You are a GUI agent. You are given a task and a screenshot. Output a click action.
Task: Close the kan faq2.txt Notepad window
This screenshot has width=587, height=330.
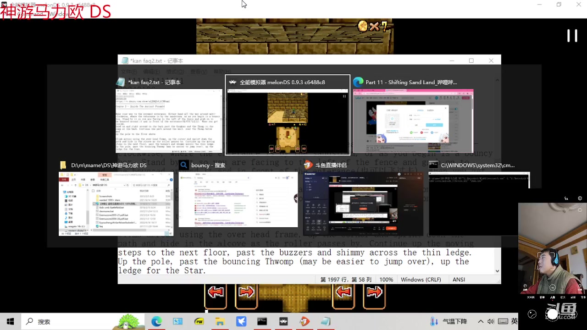(x=491, y=60)
